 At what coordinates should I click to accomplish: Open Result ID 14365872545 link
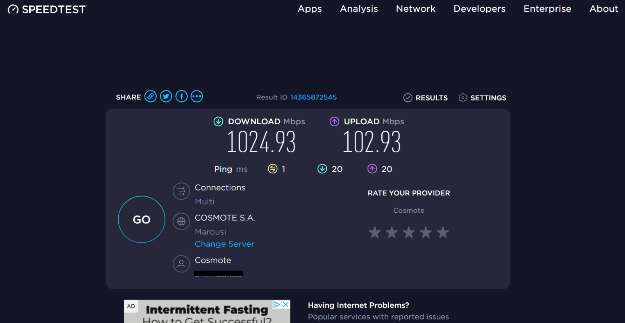313,97
